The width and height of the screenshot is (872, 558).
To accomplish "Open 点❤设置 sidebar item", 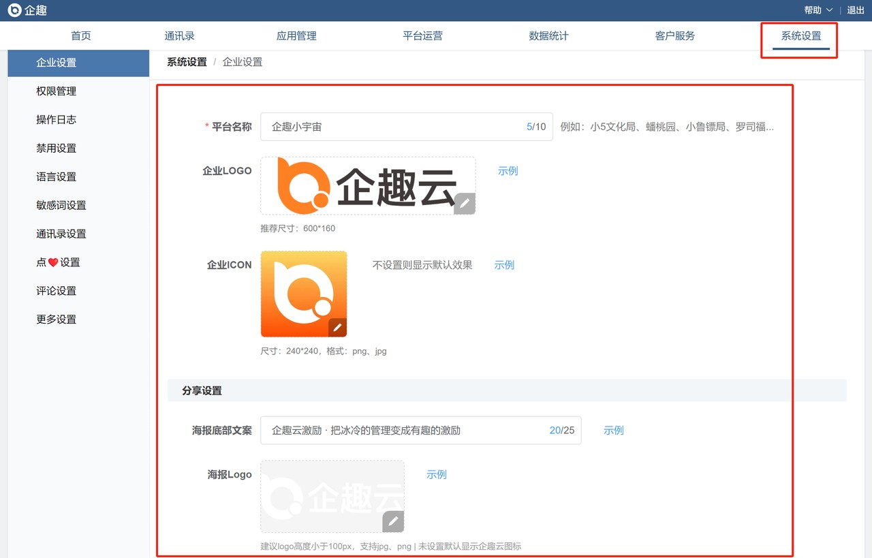I will click(x=59, y=262).
